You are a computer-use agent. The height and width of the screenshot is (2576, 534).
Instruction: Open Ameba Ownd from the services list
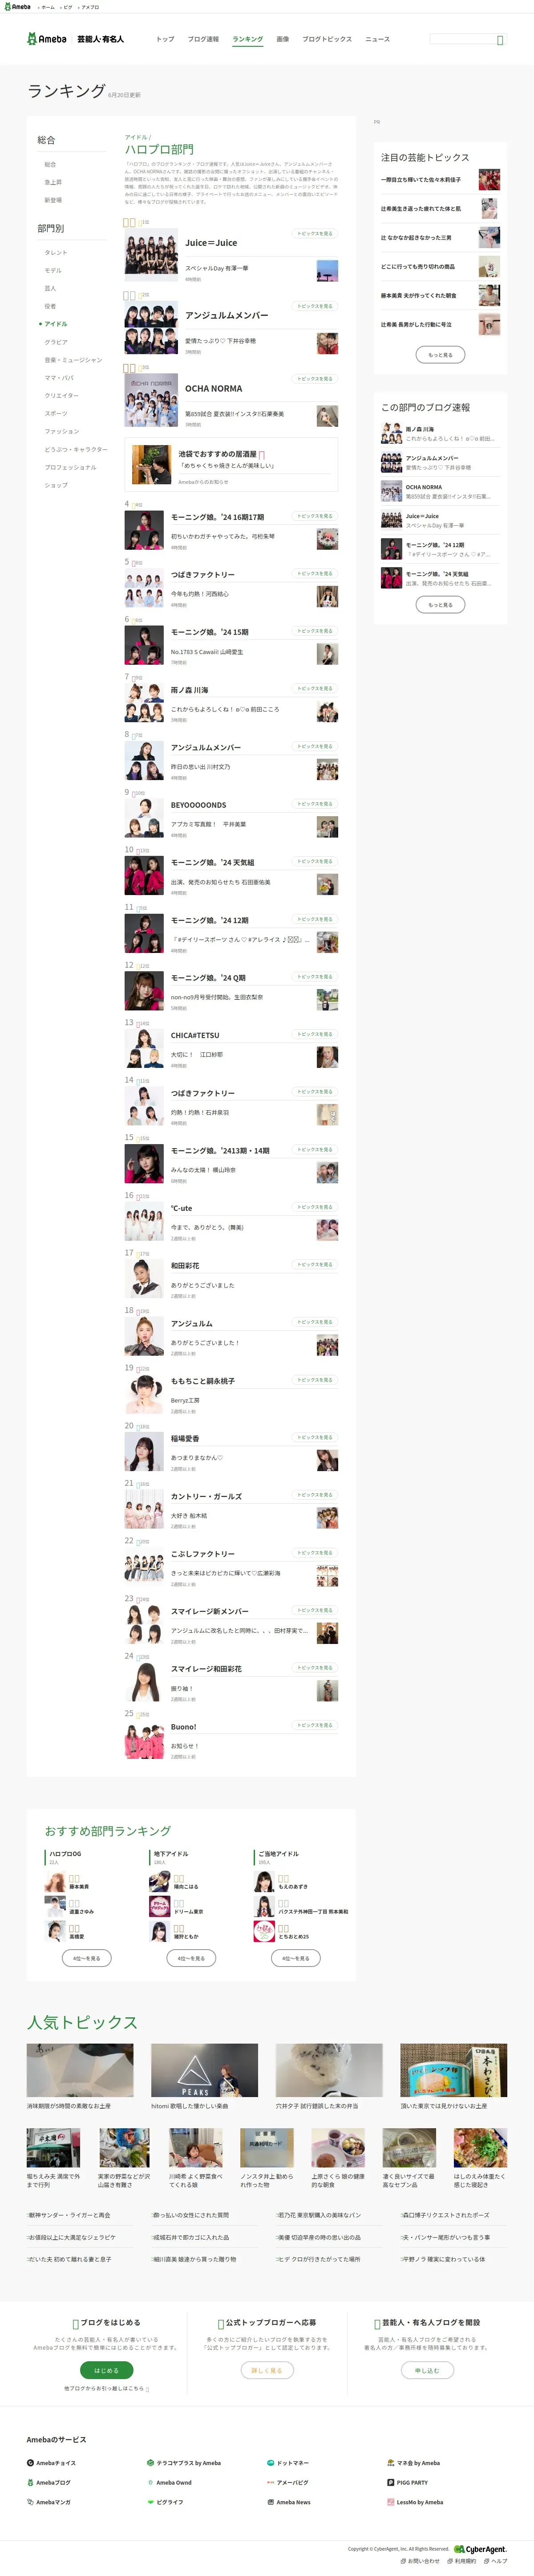pos(173,2482)
